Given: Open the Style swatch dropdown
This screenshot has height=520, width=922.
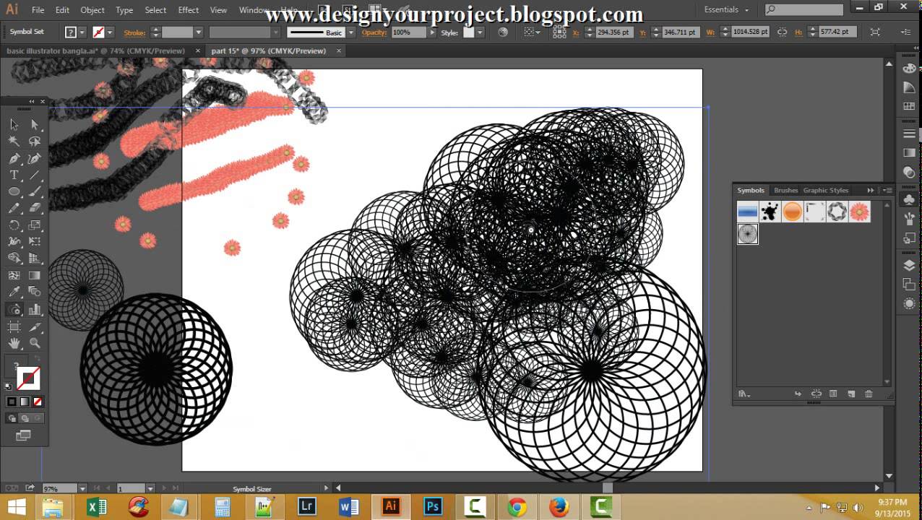Looking at the screenshot, I should point(479,32).
